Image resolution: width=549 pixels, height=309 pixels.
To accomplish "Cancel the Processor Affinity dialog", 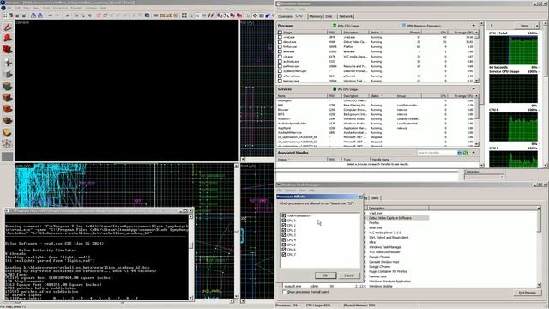I will (349, 276).
